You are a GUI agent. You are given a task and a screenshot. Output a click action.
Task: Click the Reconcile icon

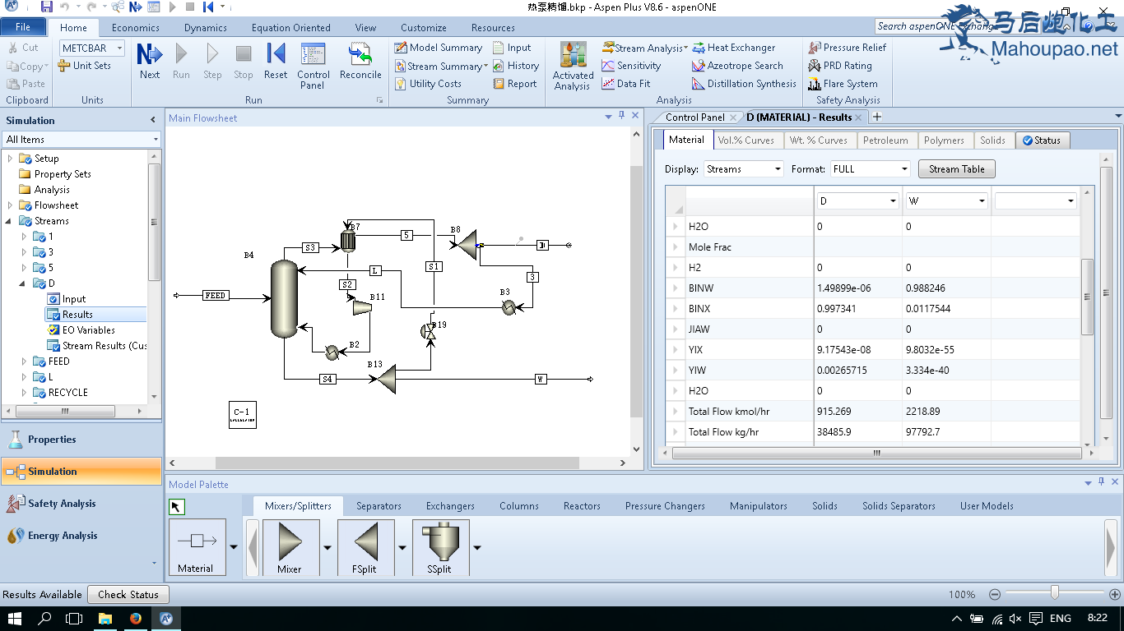pos(360,62)
